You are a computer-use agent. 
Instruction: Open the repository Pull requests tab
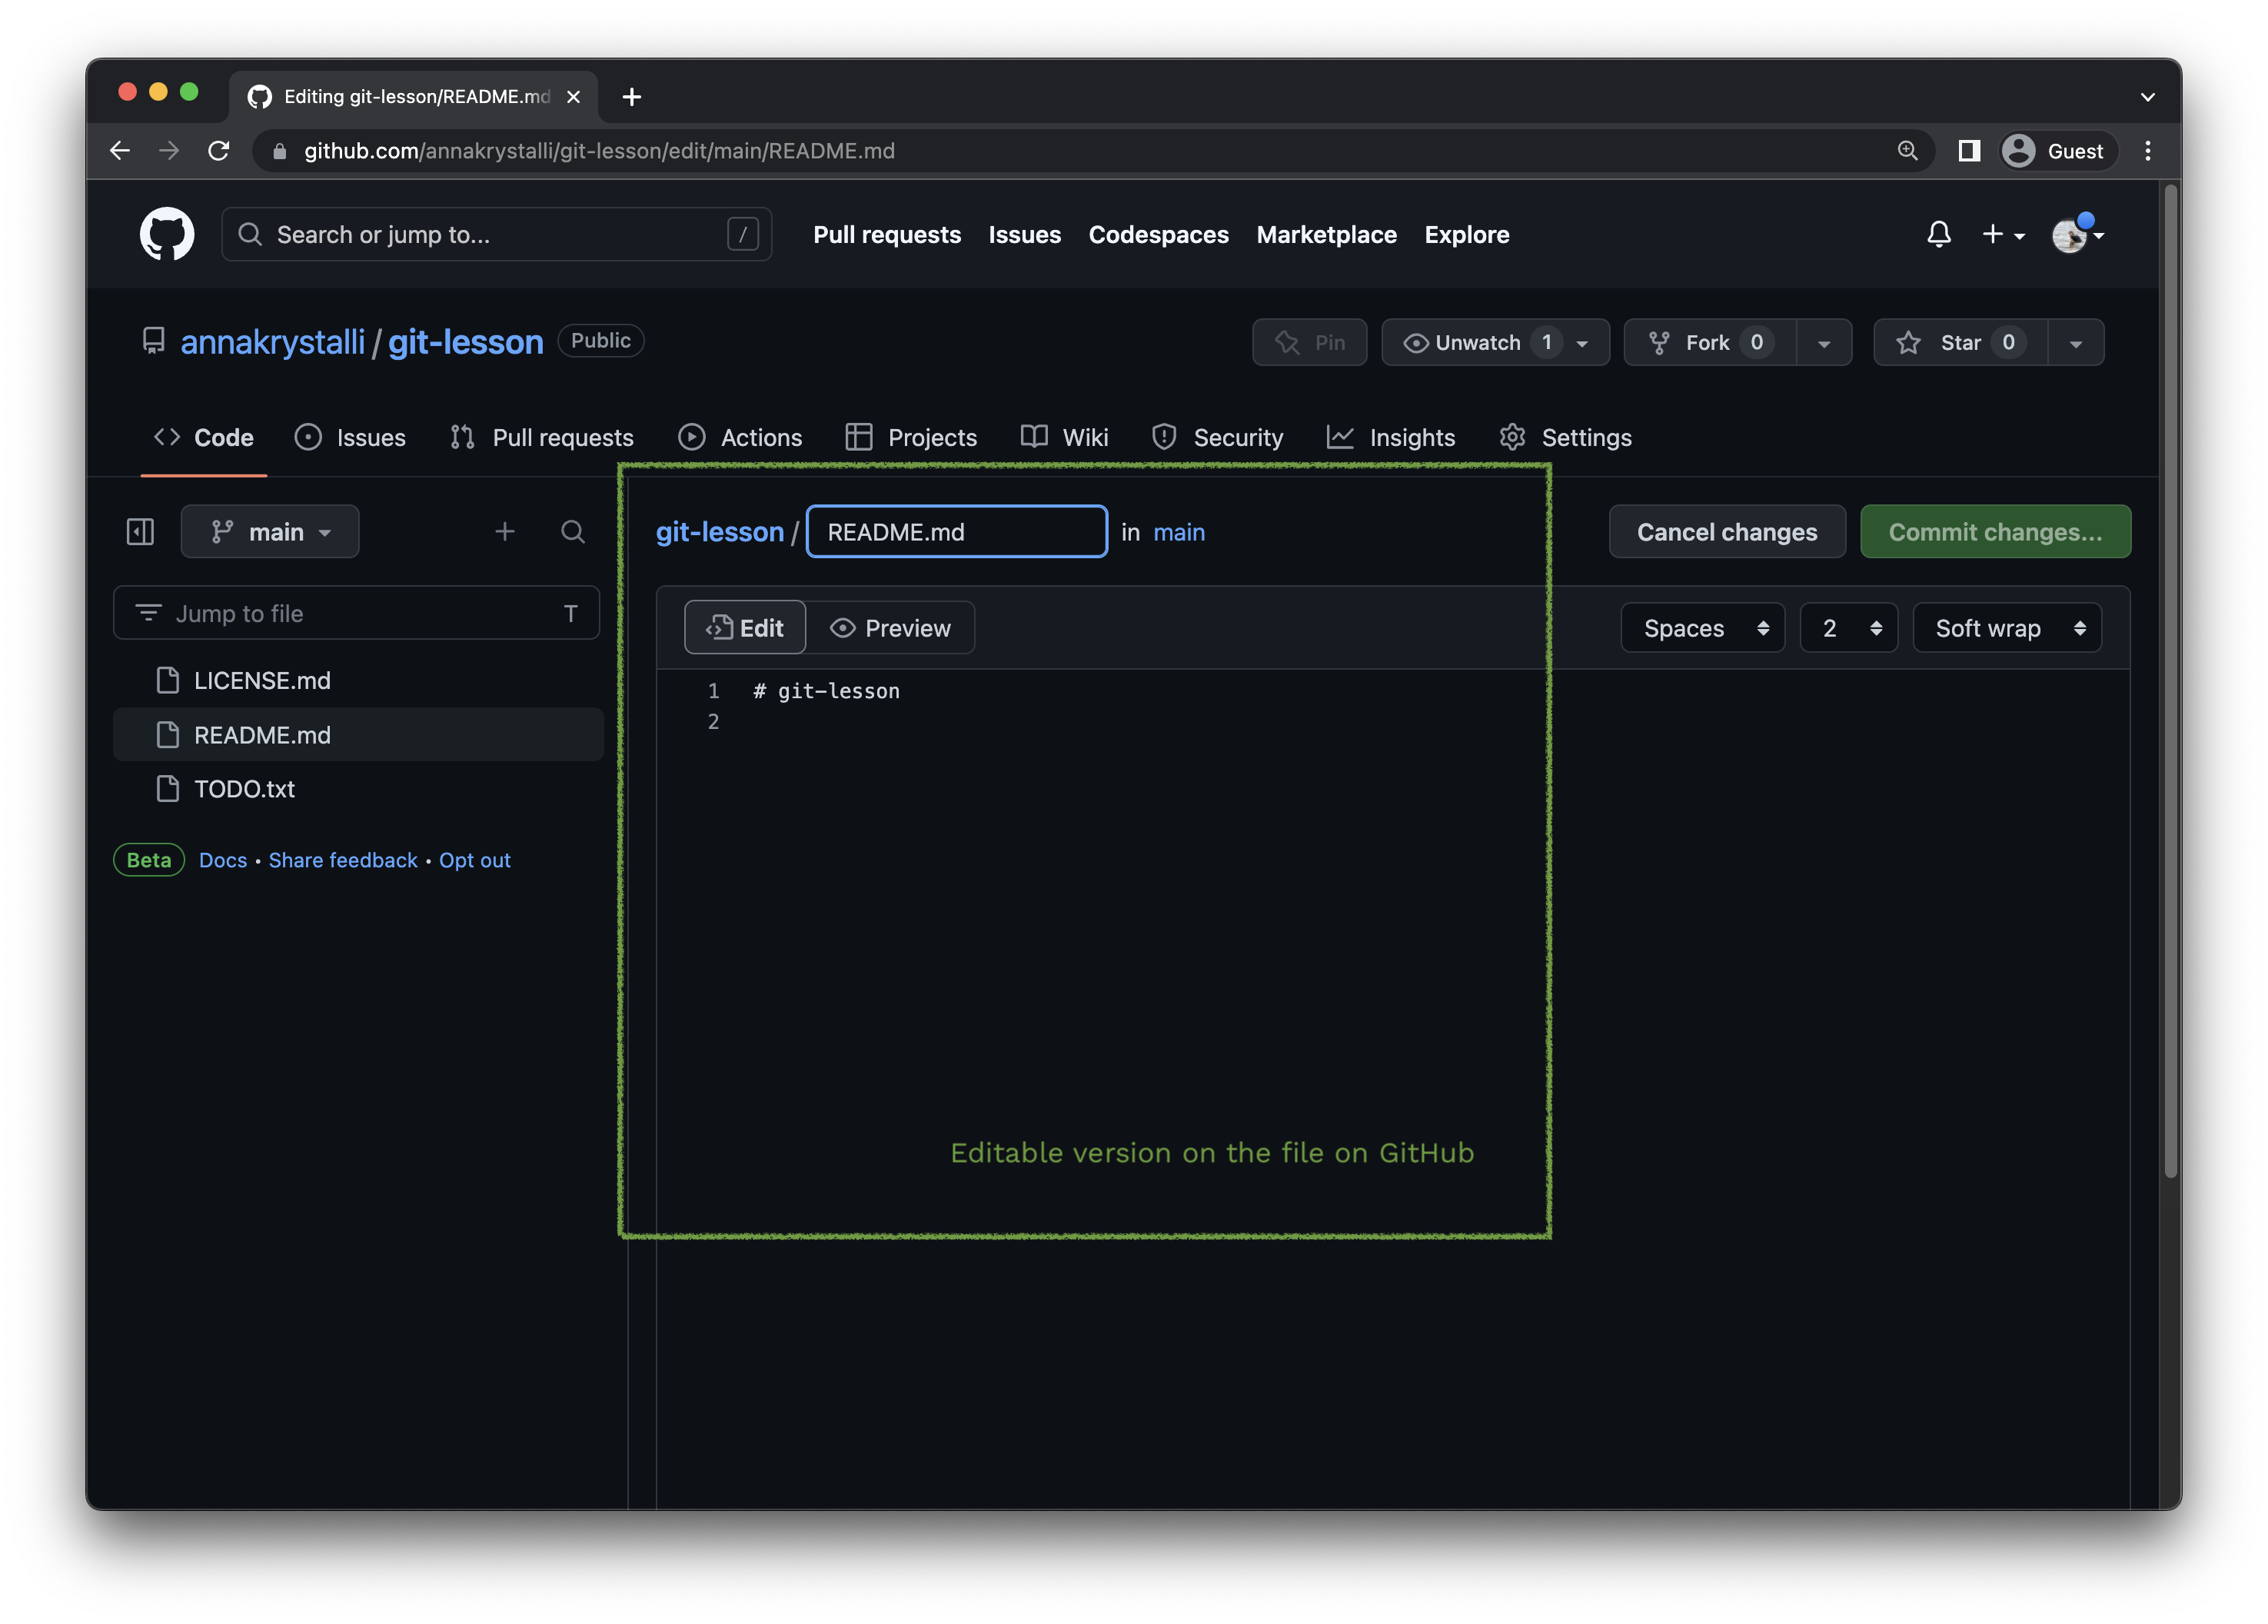click(x=542, y=437)
